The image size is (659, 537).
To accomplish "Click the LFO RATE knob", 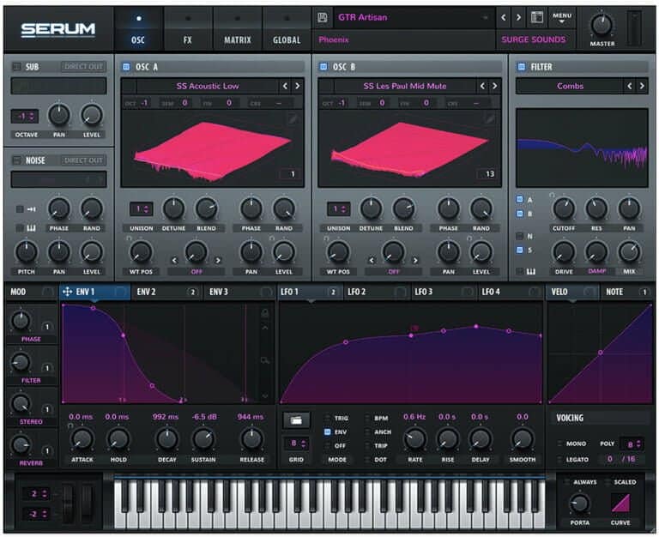I will [x=414, y=439].
